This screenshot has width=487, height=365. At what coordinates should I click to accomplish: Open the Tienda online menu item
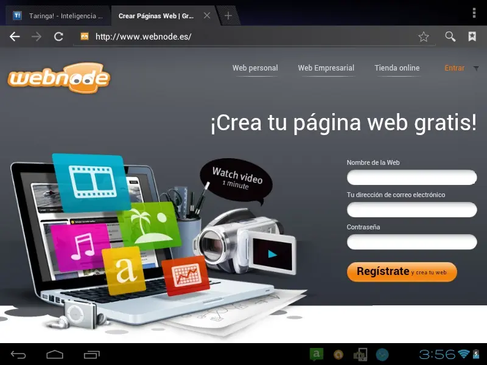click(397, 68)
